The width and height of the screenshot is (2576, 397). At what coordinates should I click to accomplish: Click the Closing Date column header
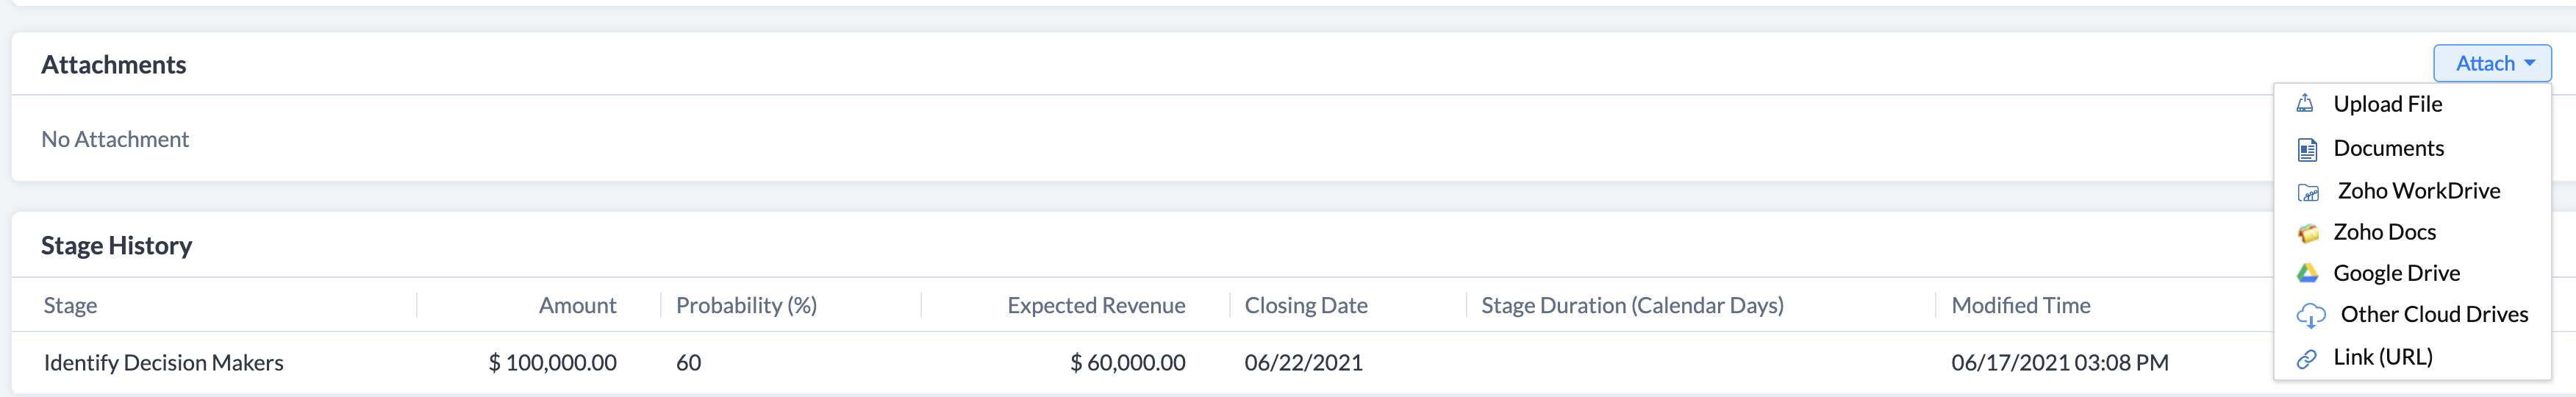point(1306,305)
